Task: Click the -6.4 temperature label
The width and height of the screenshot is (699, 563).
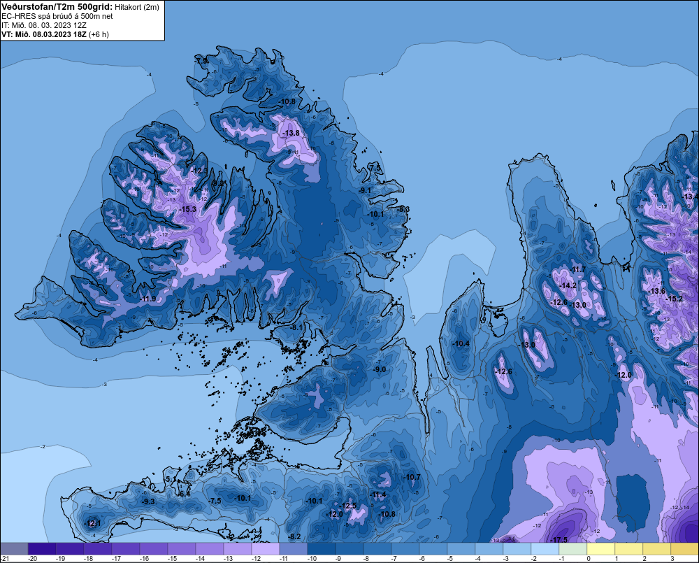Action: 184,494
